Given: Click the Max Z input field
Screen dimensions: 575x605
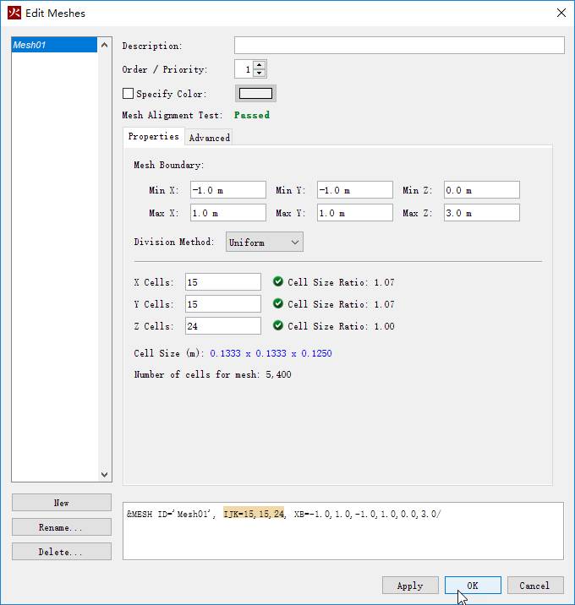Looking at the screenshot, I should 481,213.
